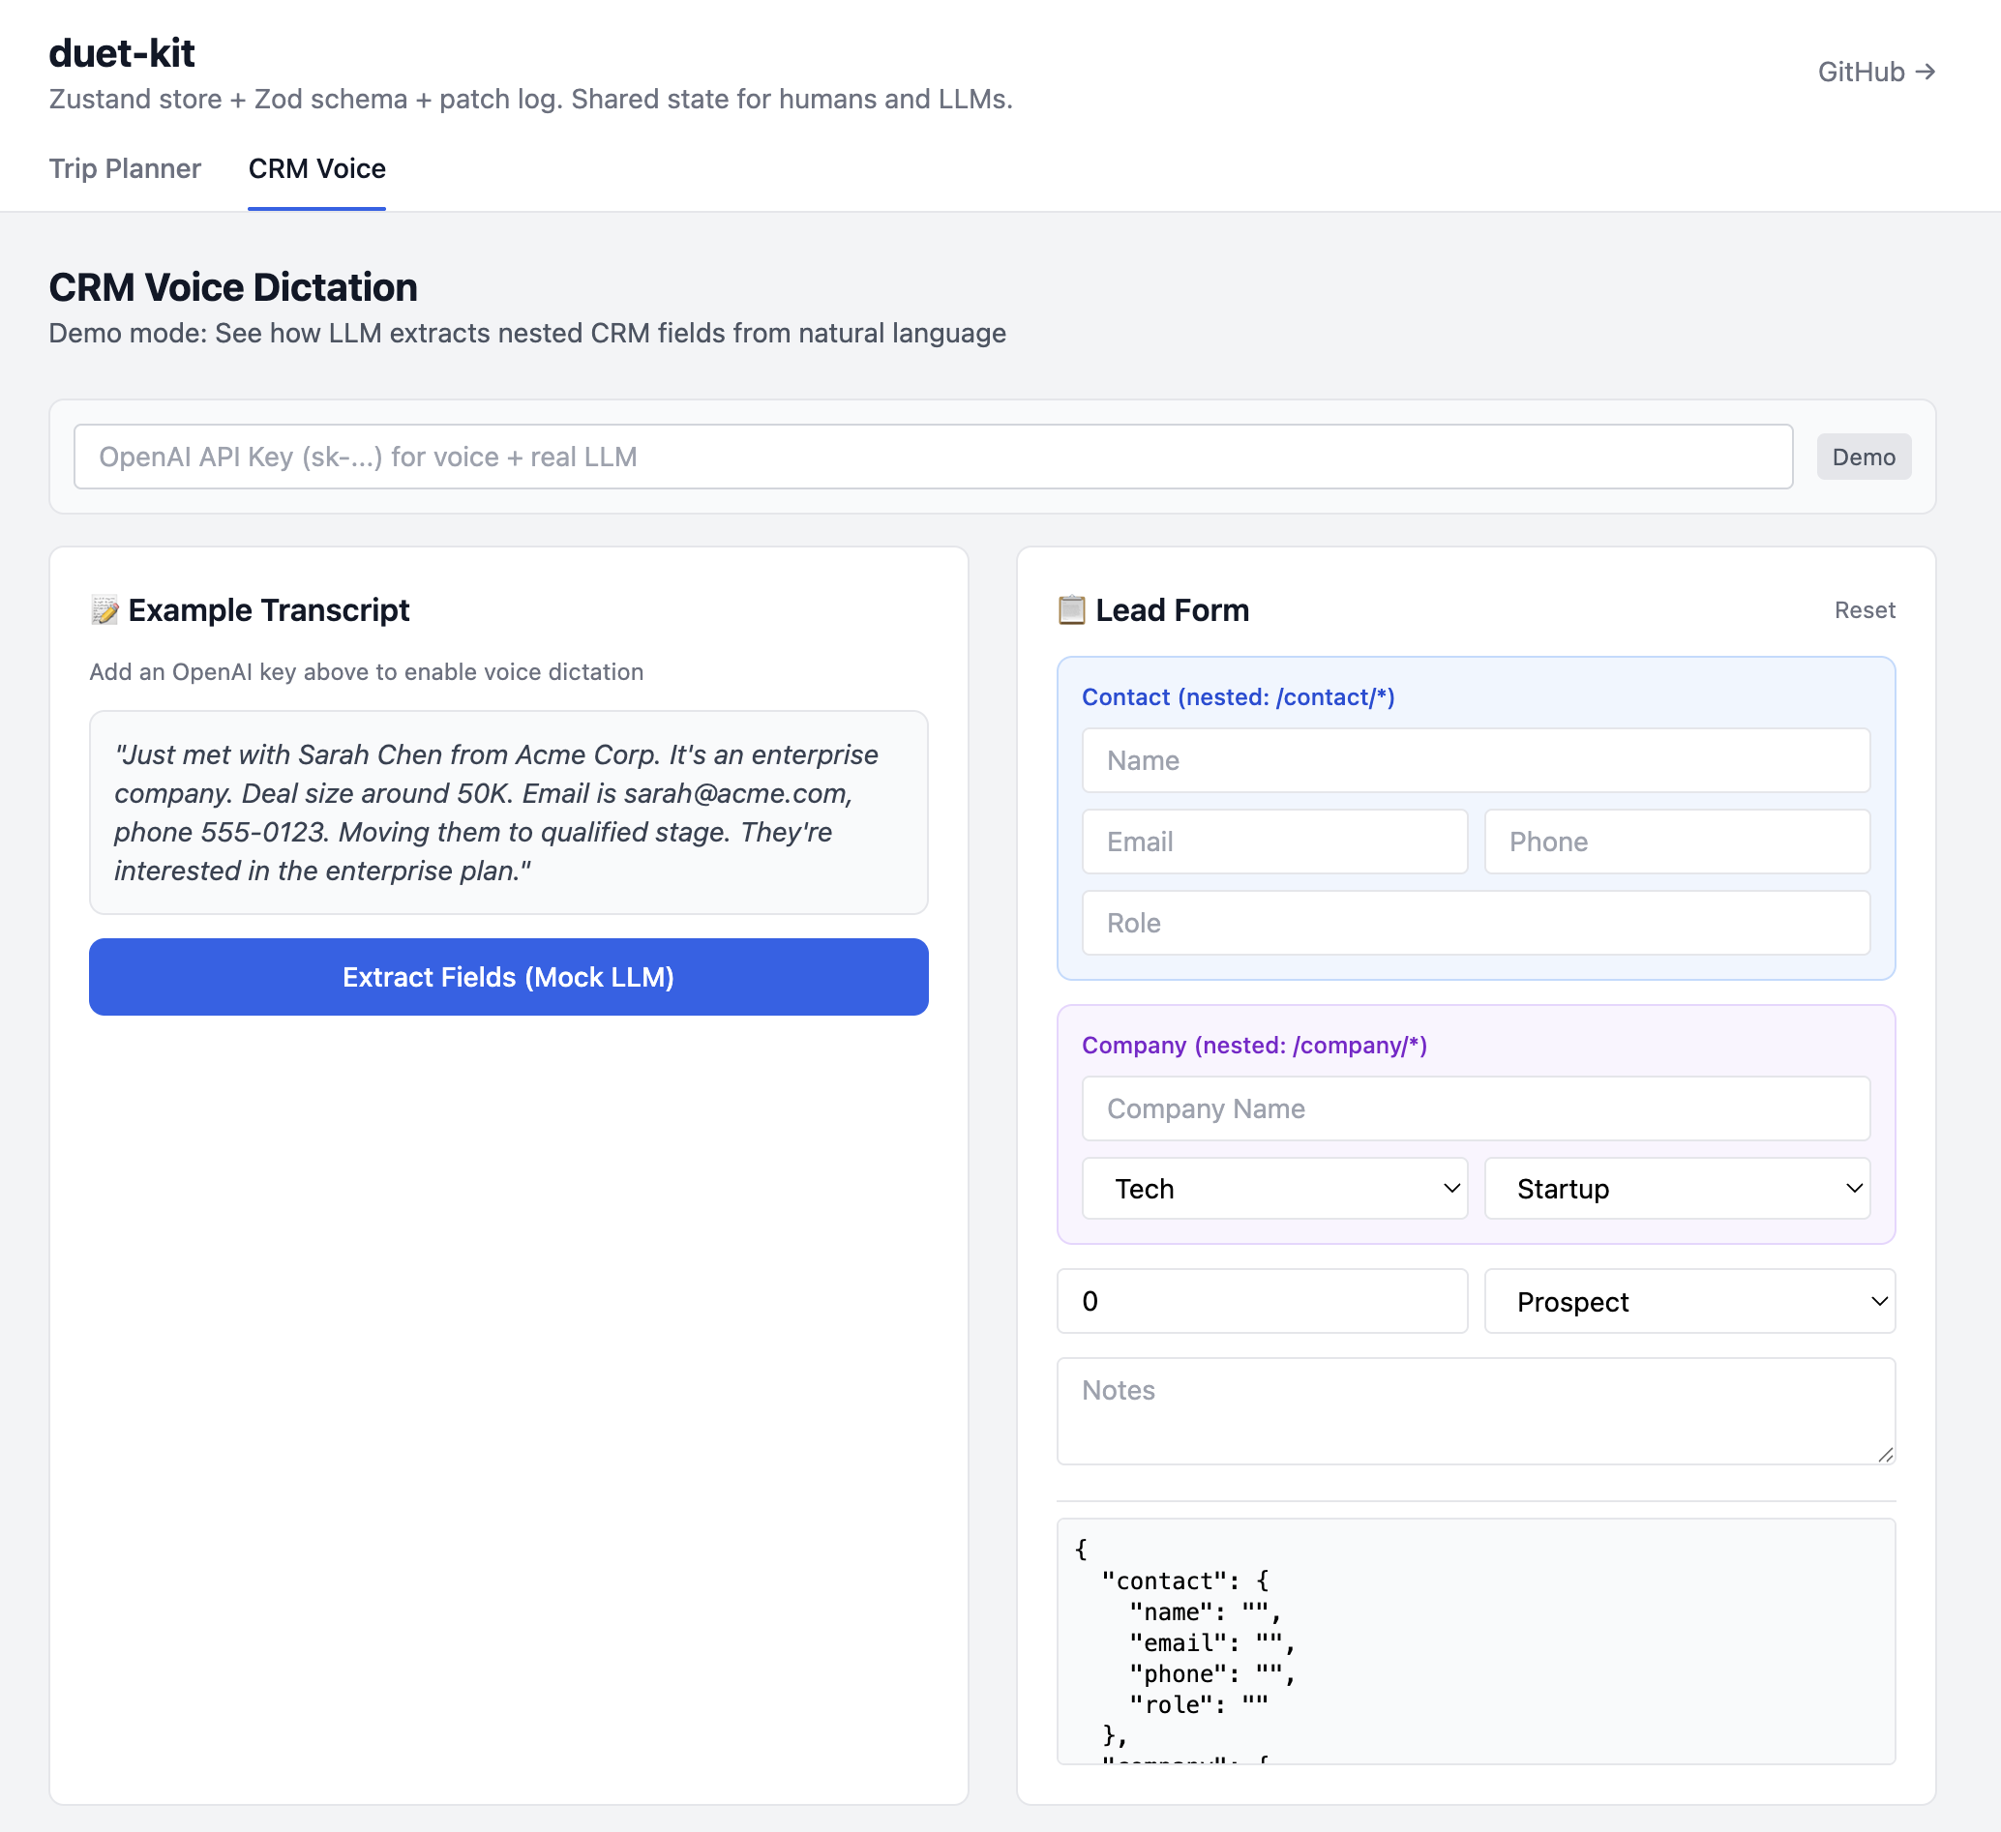The width and height of the screenshot is (2001, 1832).
Task: Reset the Lead Form
Action: point(1864,609)
